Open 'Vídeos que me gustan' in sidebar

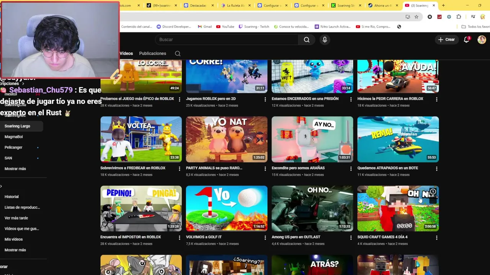coord(22,229)
